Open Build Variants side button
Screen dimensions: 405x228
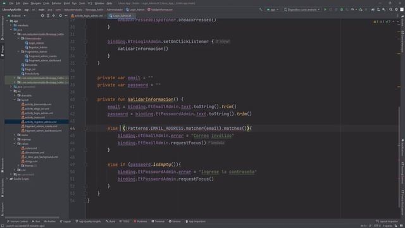pos(3,187)
